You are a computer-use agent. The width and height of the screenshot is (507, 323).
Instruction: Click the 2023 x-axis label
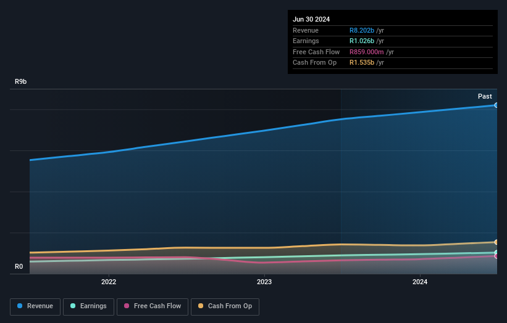coord(264,282)
